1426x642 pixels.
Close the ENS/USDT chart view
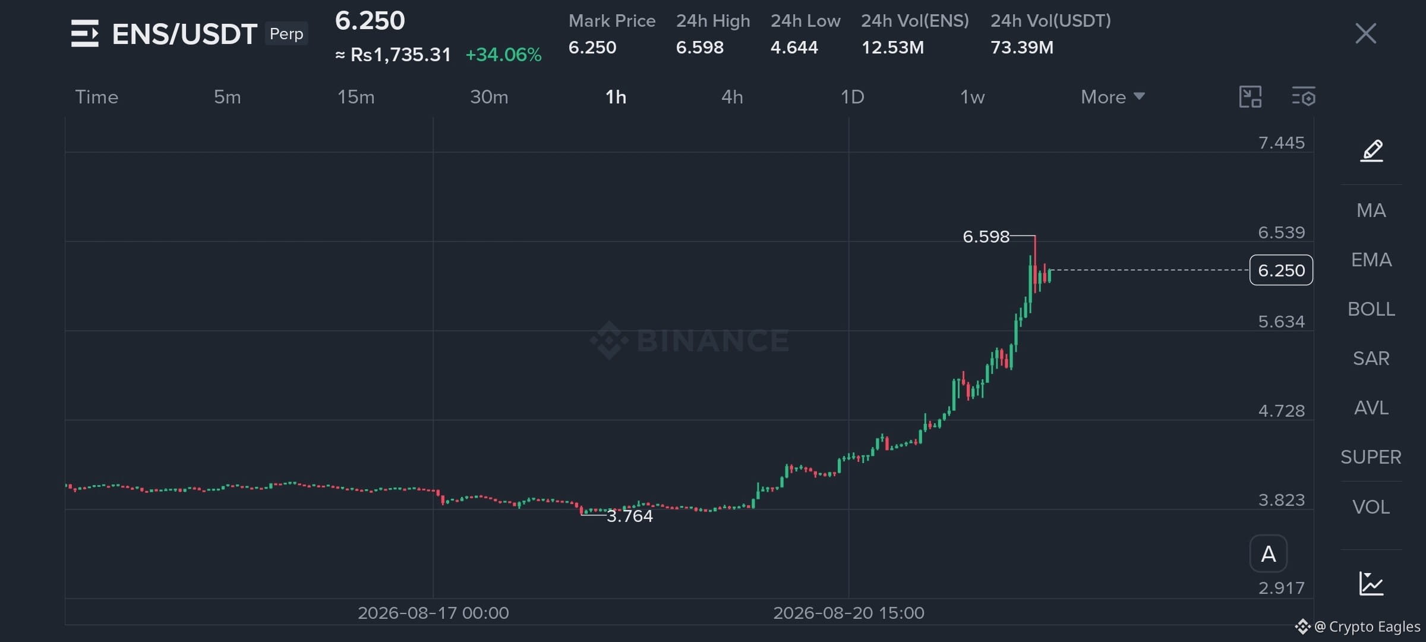(1365, 33)
